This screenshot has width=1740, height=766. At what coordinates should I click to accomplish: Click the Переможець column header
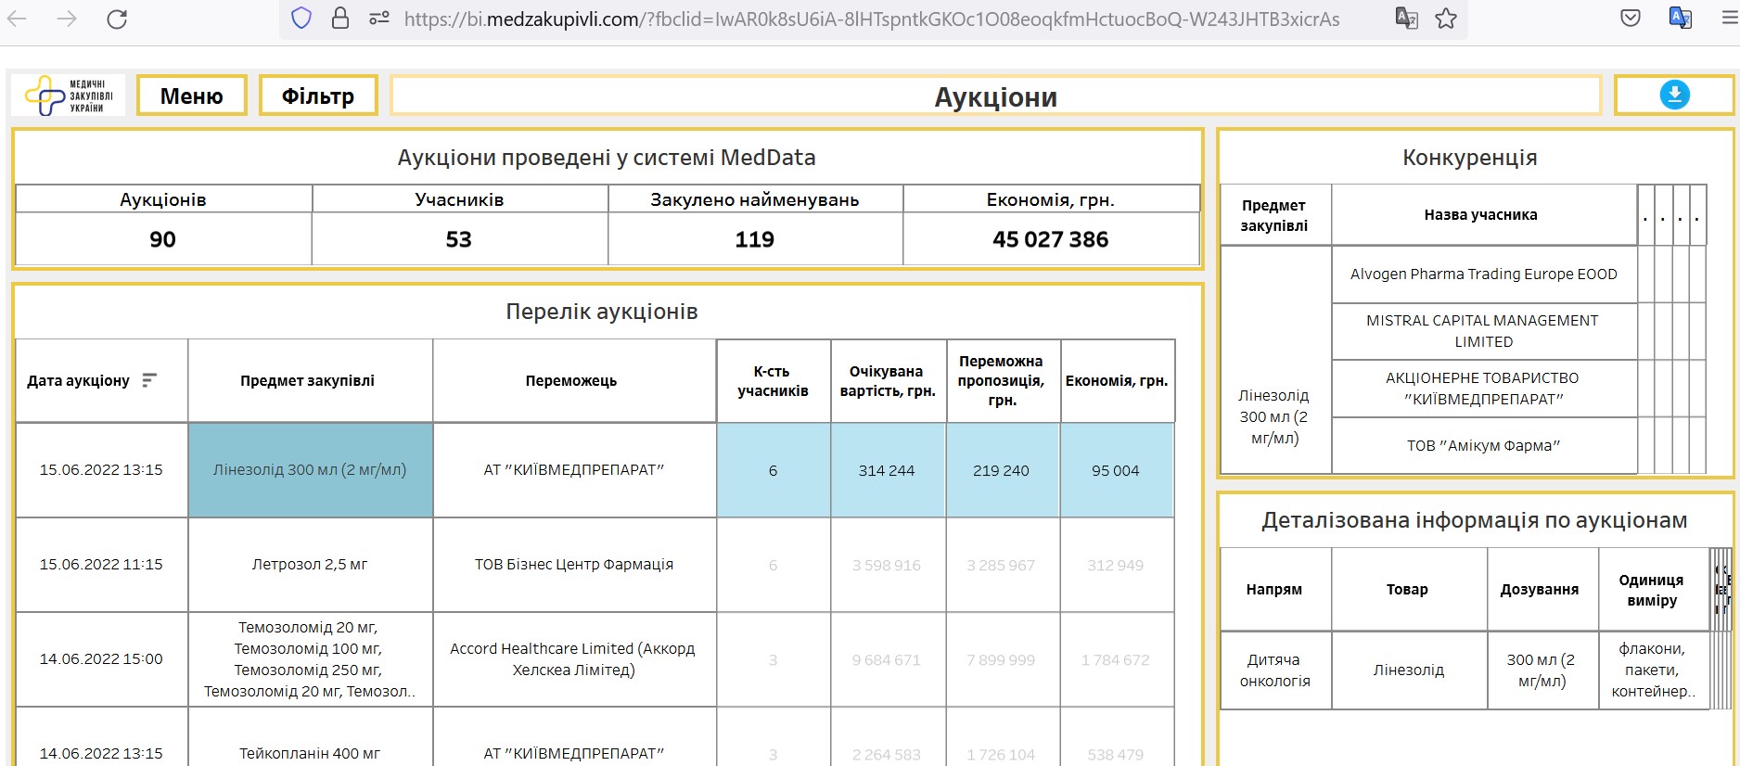[571, 381]
